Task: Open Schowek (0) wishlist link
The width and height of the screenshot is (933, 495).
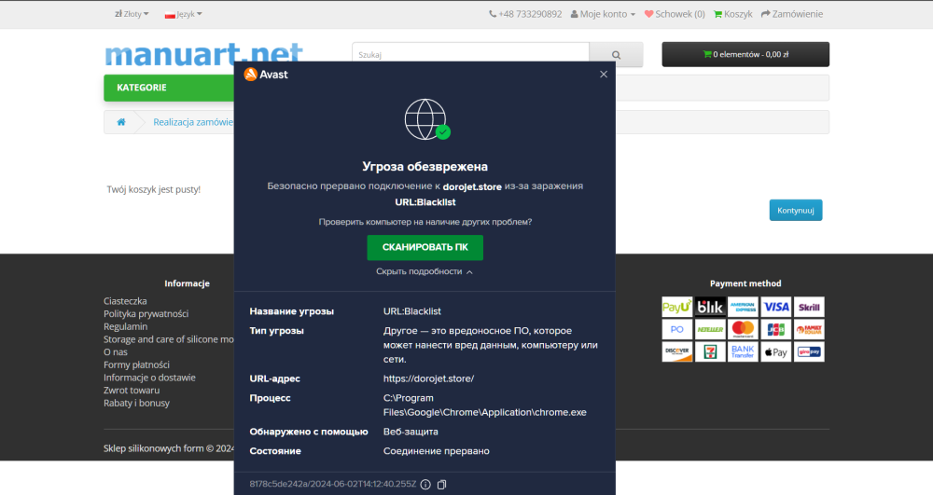Action: pyautogui.click(x=675, y=14)
